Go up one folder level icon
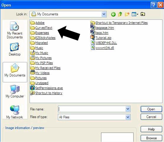This screenshot has width=164, height=142. [120, 14]
